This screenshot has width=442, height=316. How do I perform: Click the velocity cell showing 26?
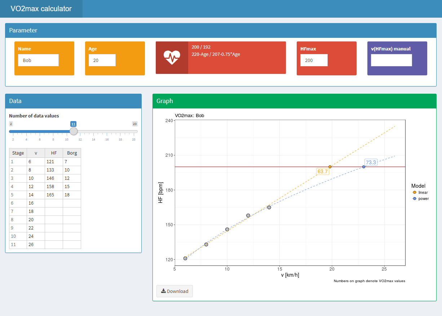coord(36,245)
